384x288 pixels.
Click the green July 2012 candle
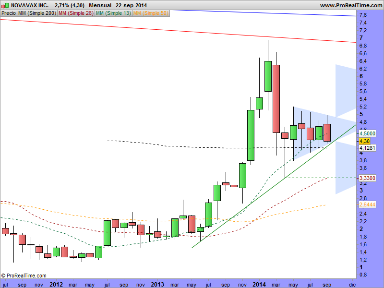click(x=107, y=233)
